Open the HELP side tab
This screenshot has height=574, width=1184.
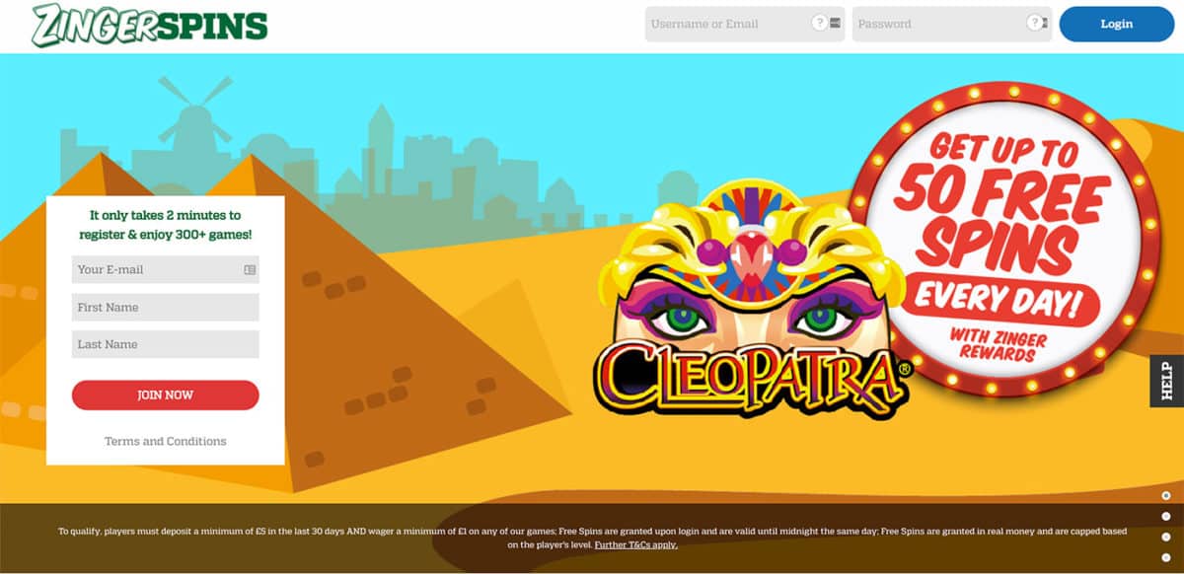1167,381
